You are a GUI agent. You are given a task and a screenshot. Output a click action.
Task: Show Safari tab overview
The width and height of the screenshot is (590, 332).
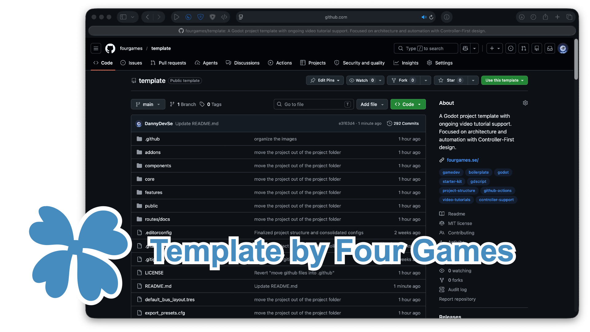pyautogui.click(x=569, y=17)
